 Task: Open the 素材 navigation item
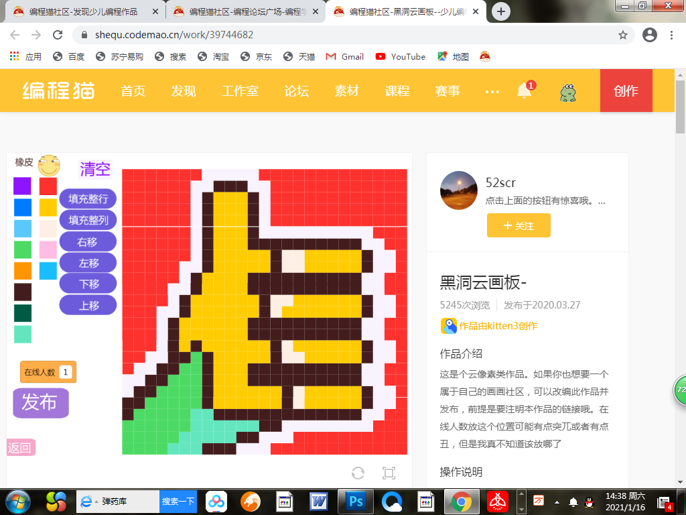pyautogui.click(x=347, y=91)
